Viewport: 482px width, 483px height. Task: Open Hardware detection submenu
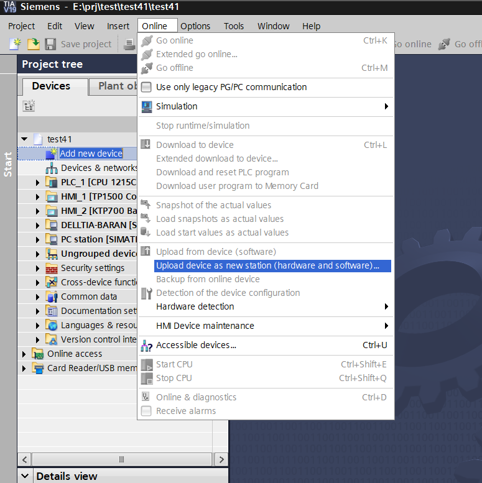[x=266, y=306]
